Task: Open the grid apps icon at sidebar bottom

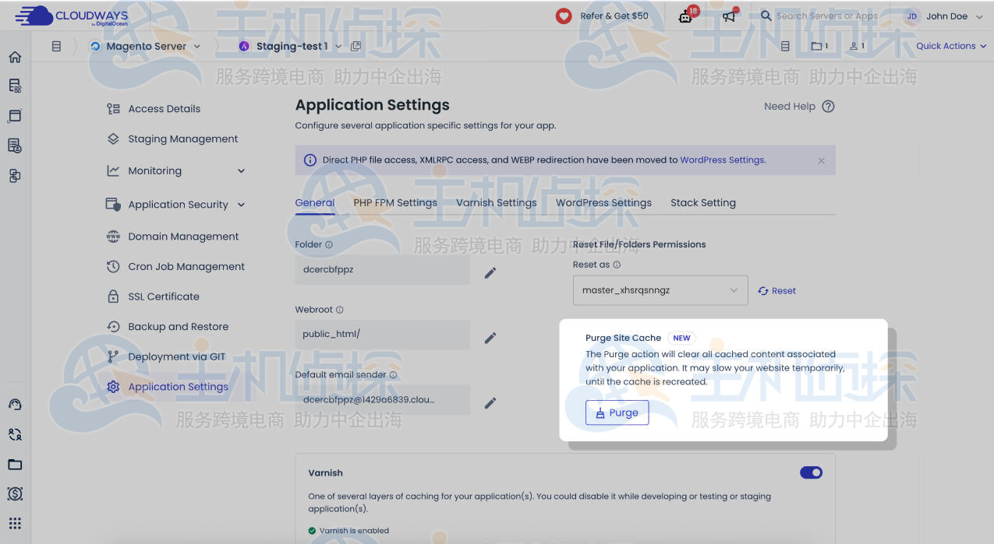Action: (x=15, y=523)
